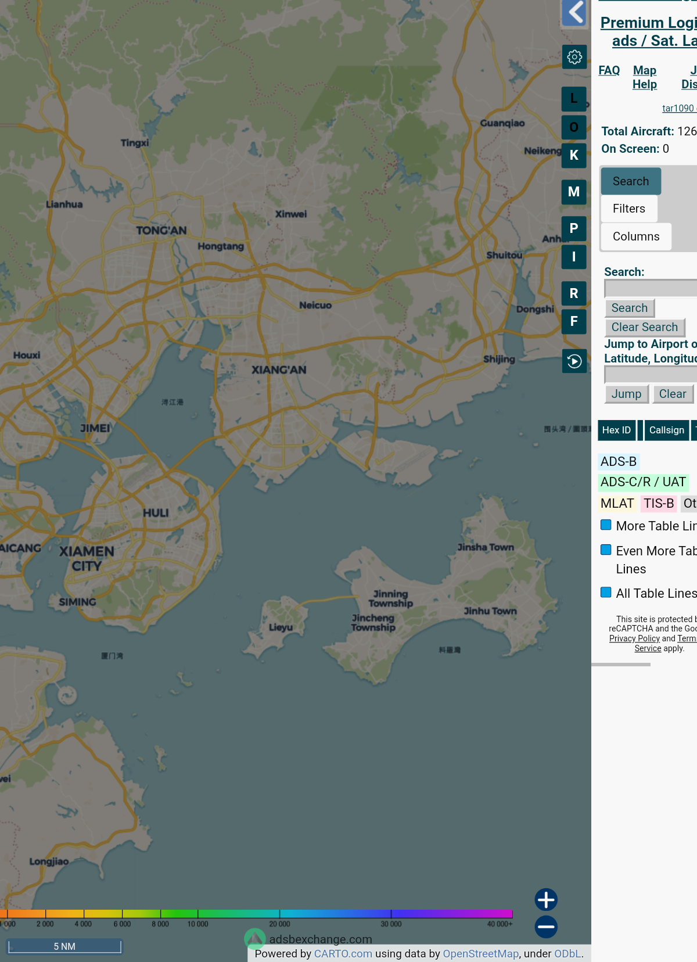Open the Map Help link
The width and height of the screenshot is (697, 962).
645,77
